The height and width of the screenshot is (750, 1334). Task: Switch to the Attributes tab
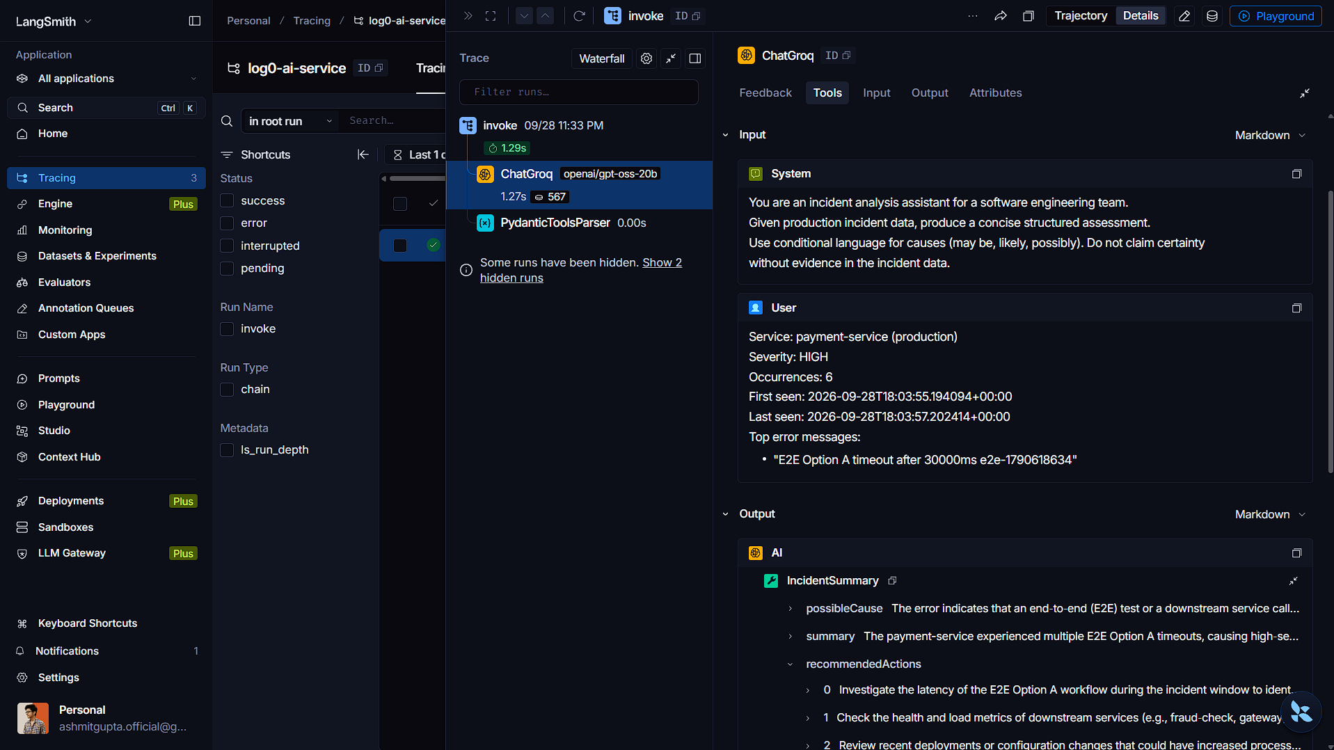click(x=995, y=93)
